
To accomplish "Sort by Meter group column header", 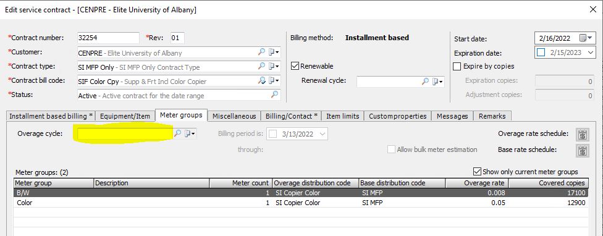I will [x=54, y=183].
